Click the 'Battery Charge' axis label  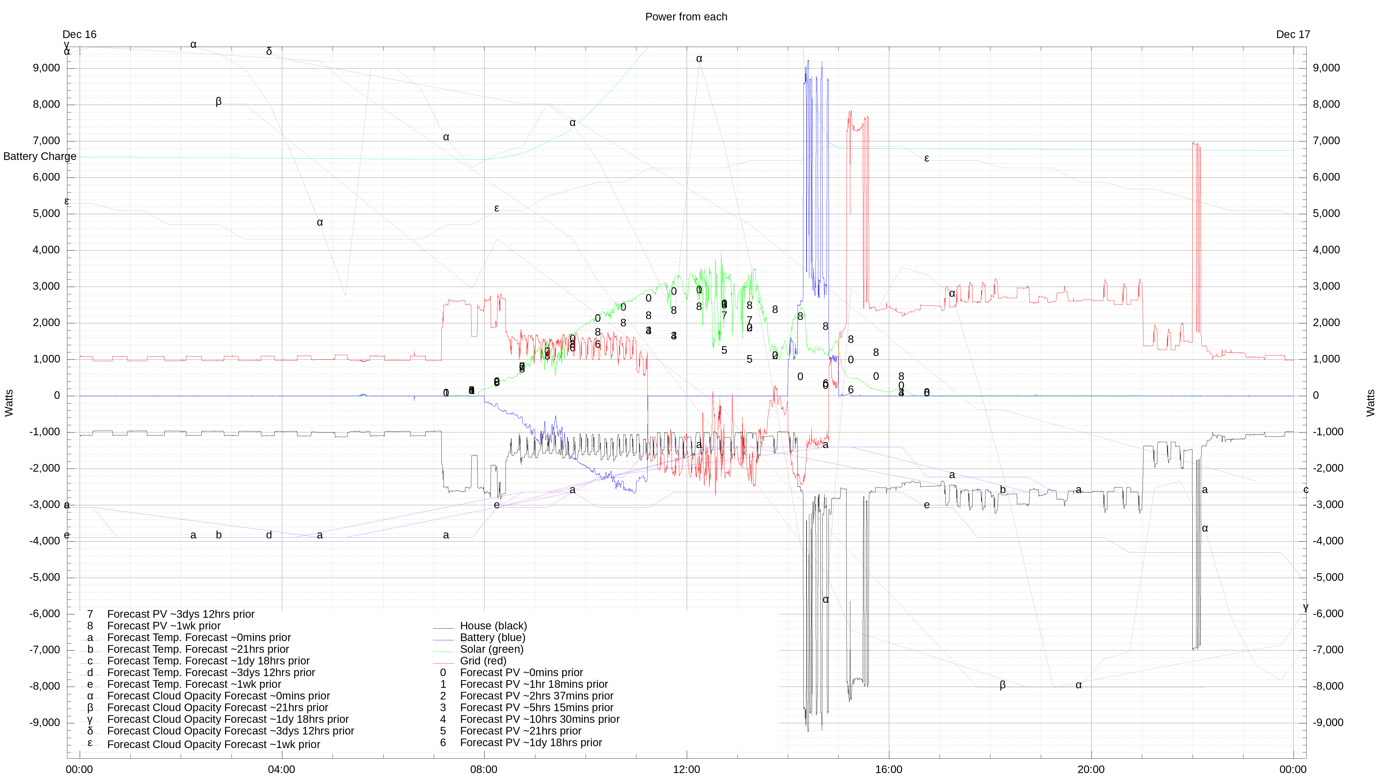click(x=39, y=156)
